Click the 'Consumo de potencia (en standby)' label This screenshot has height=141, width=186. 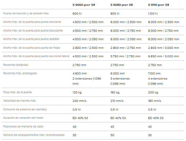point(25,110)
